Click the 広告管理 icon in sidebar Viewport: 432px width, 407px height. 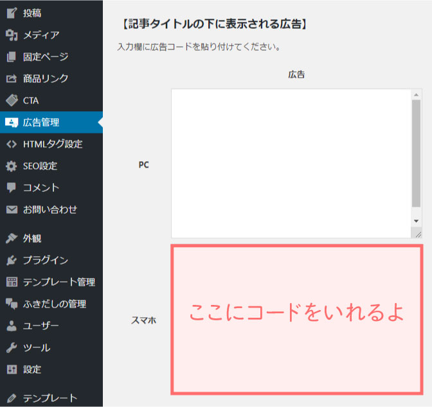12,122
